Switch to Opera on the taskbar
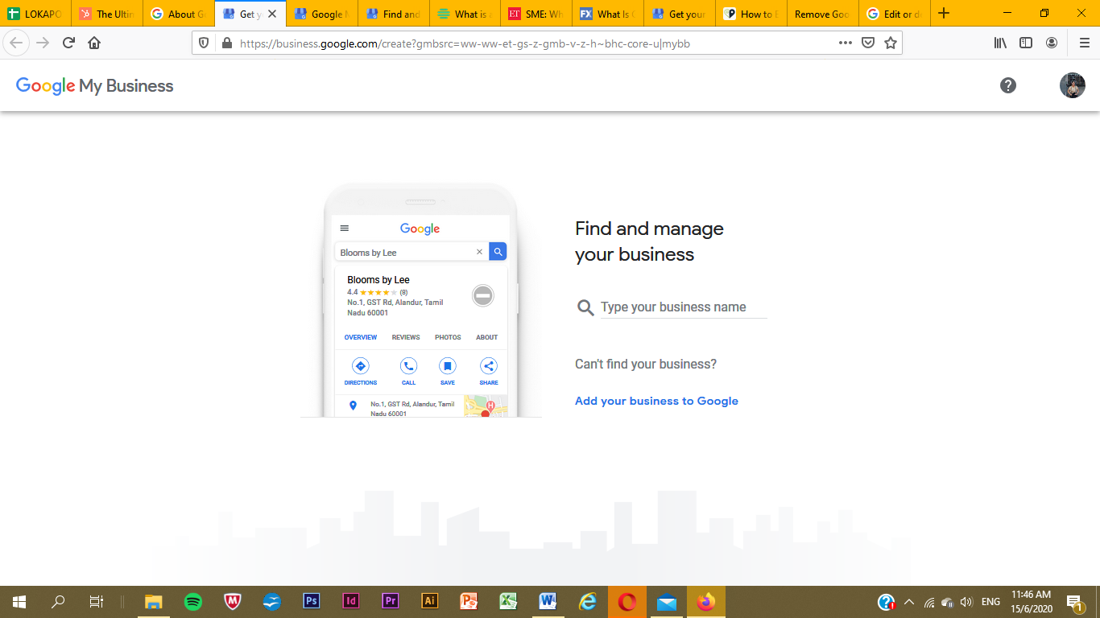The image size is (1100, 618). point(627,602)
